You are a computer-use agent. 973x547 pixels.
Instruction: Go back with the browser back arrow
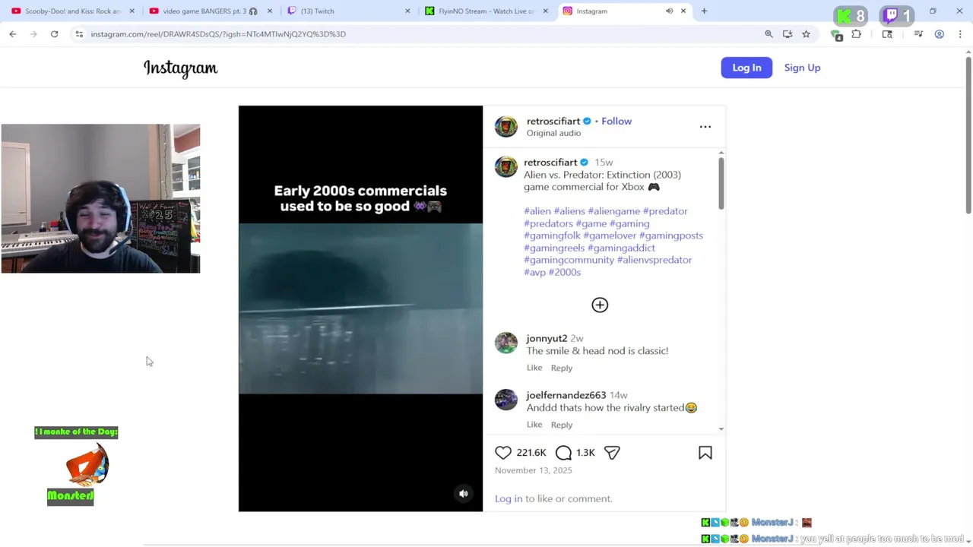pos(13,34)
